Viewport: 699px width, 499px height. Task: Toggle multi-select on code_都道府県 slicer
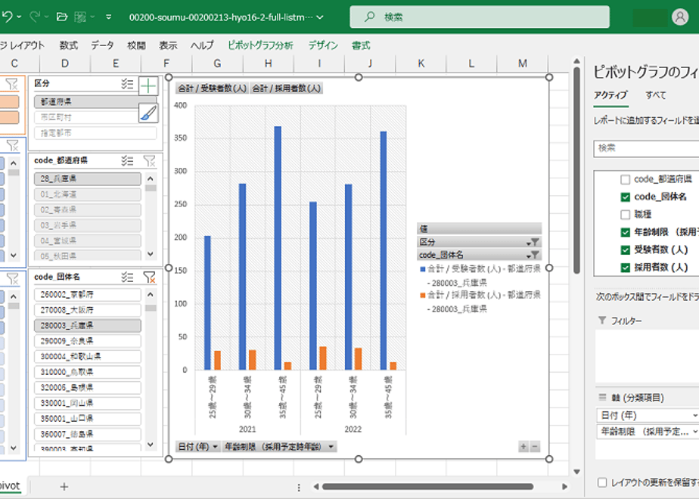click(x=127, y=160)
